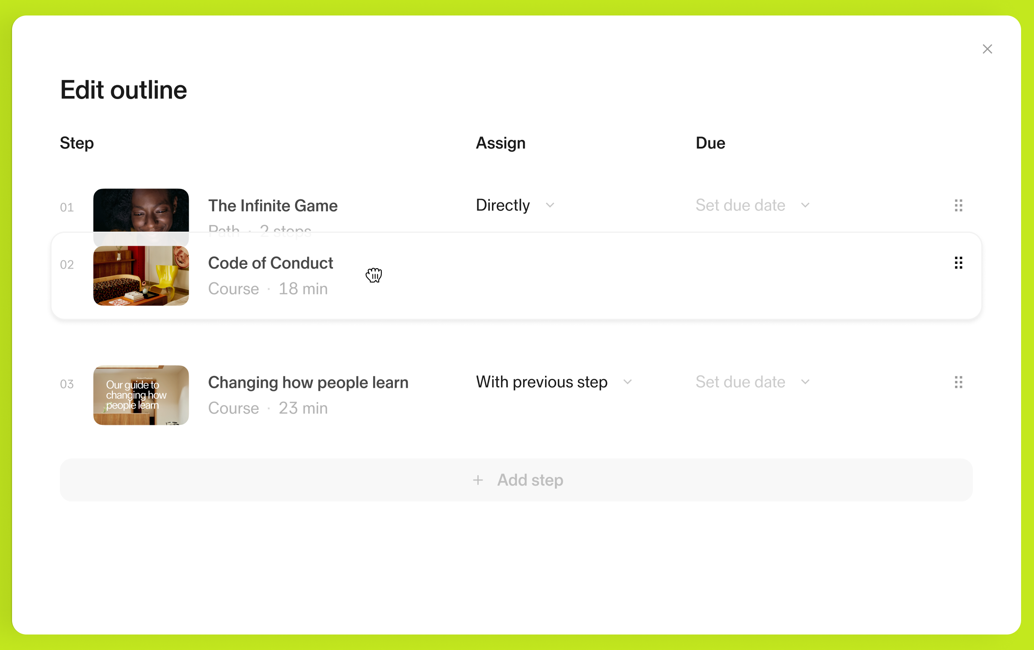Screen dimensions: 1034x650
Task: Click the chevron next to With previous step
Action: point(628,382)
